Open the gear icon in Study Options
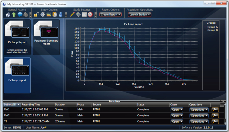The width and height of the screenshot is (229, 132). [42, 15]
